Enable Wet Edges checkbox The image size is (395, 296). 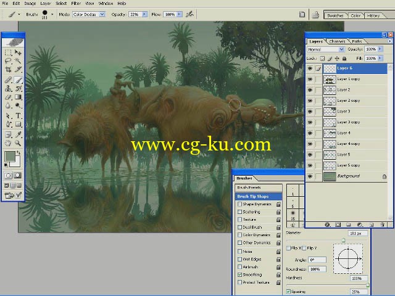pyautogui.click(x=240, y=259)
